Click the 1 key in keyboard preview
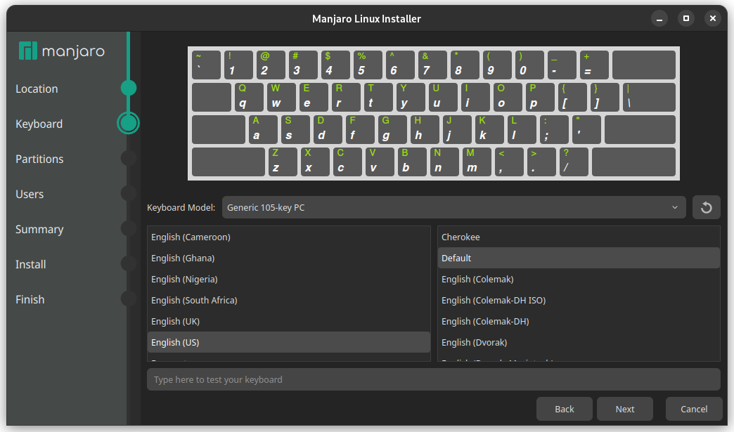 [238, 65]
